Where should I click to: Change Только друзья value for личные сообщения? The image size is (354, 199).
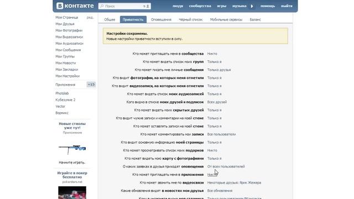pos(219,70)
